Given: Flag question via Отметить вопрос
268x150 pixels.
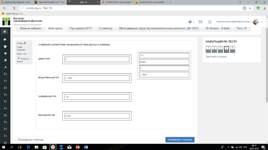Looking at the screenshot, I should tap(24, 60).
